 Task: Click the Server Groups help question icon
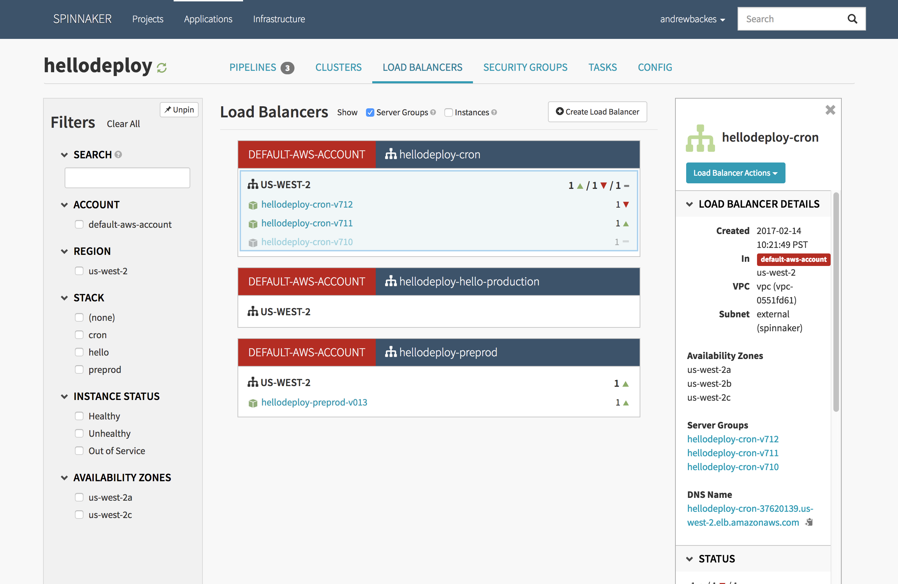pyautogui.click(x=433, y=112)
